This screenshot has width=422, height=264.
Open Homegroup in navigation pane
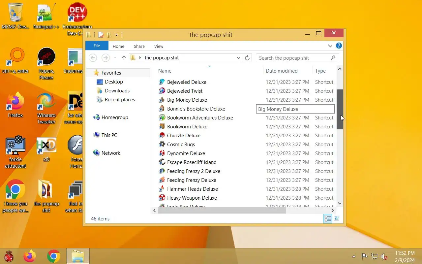(x=115, y=117)
